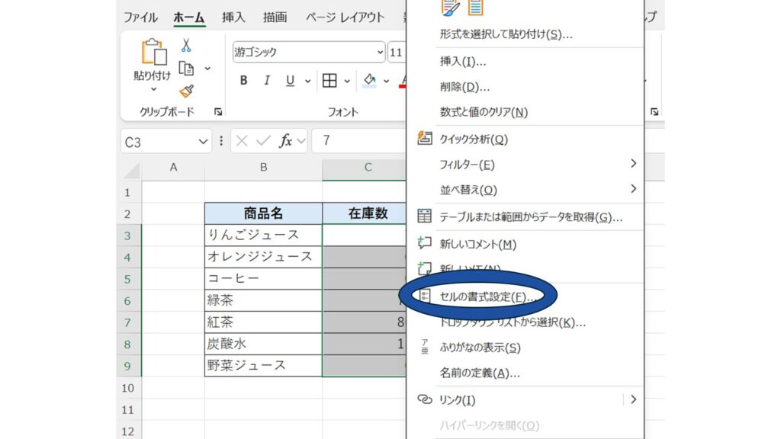
Task: Switch to the 挿入 ribbon tab
Action: tap(233, 18)
